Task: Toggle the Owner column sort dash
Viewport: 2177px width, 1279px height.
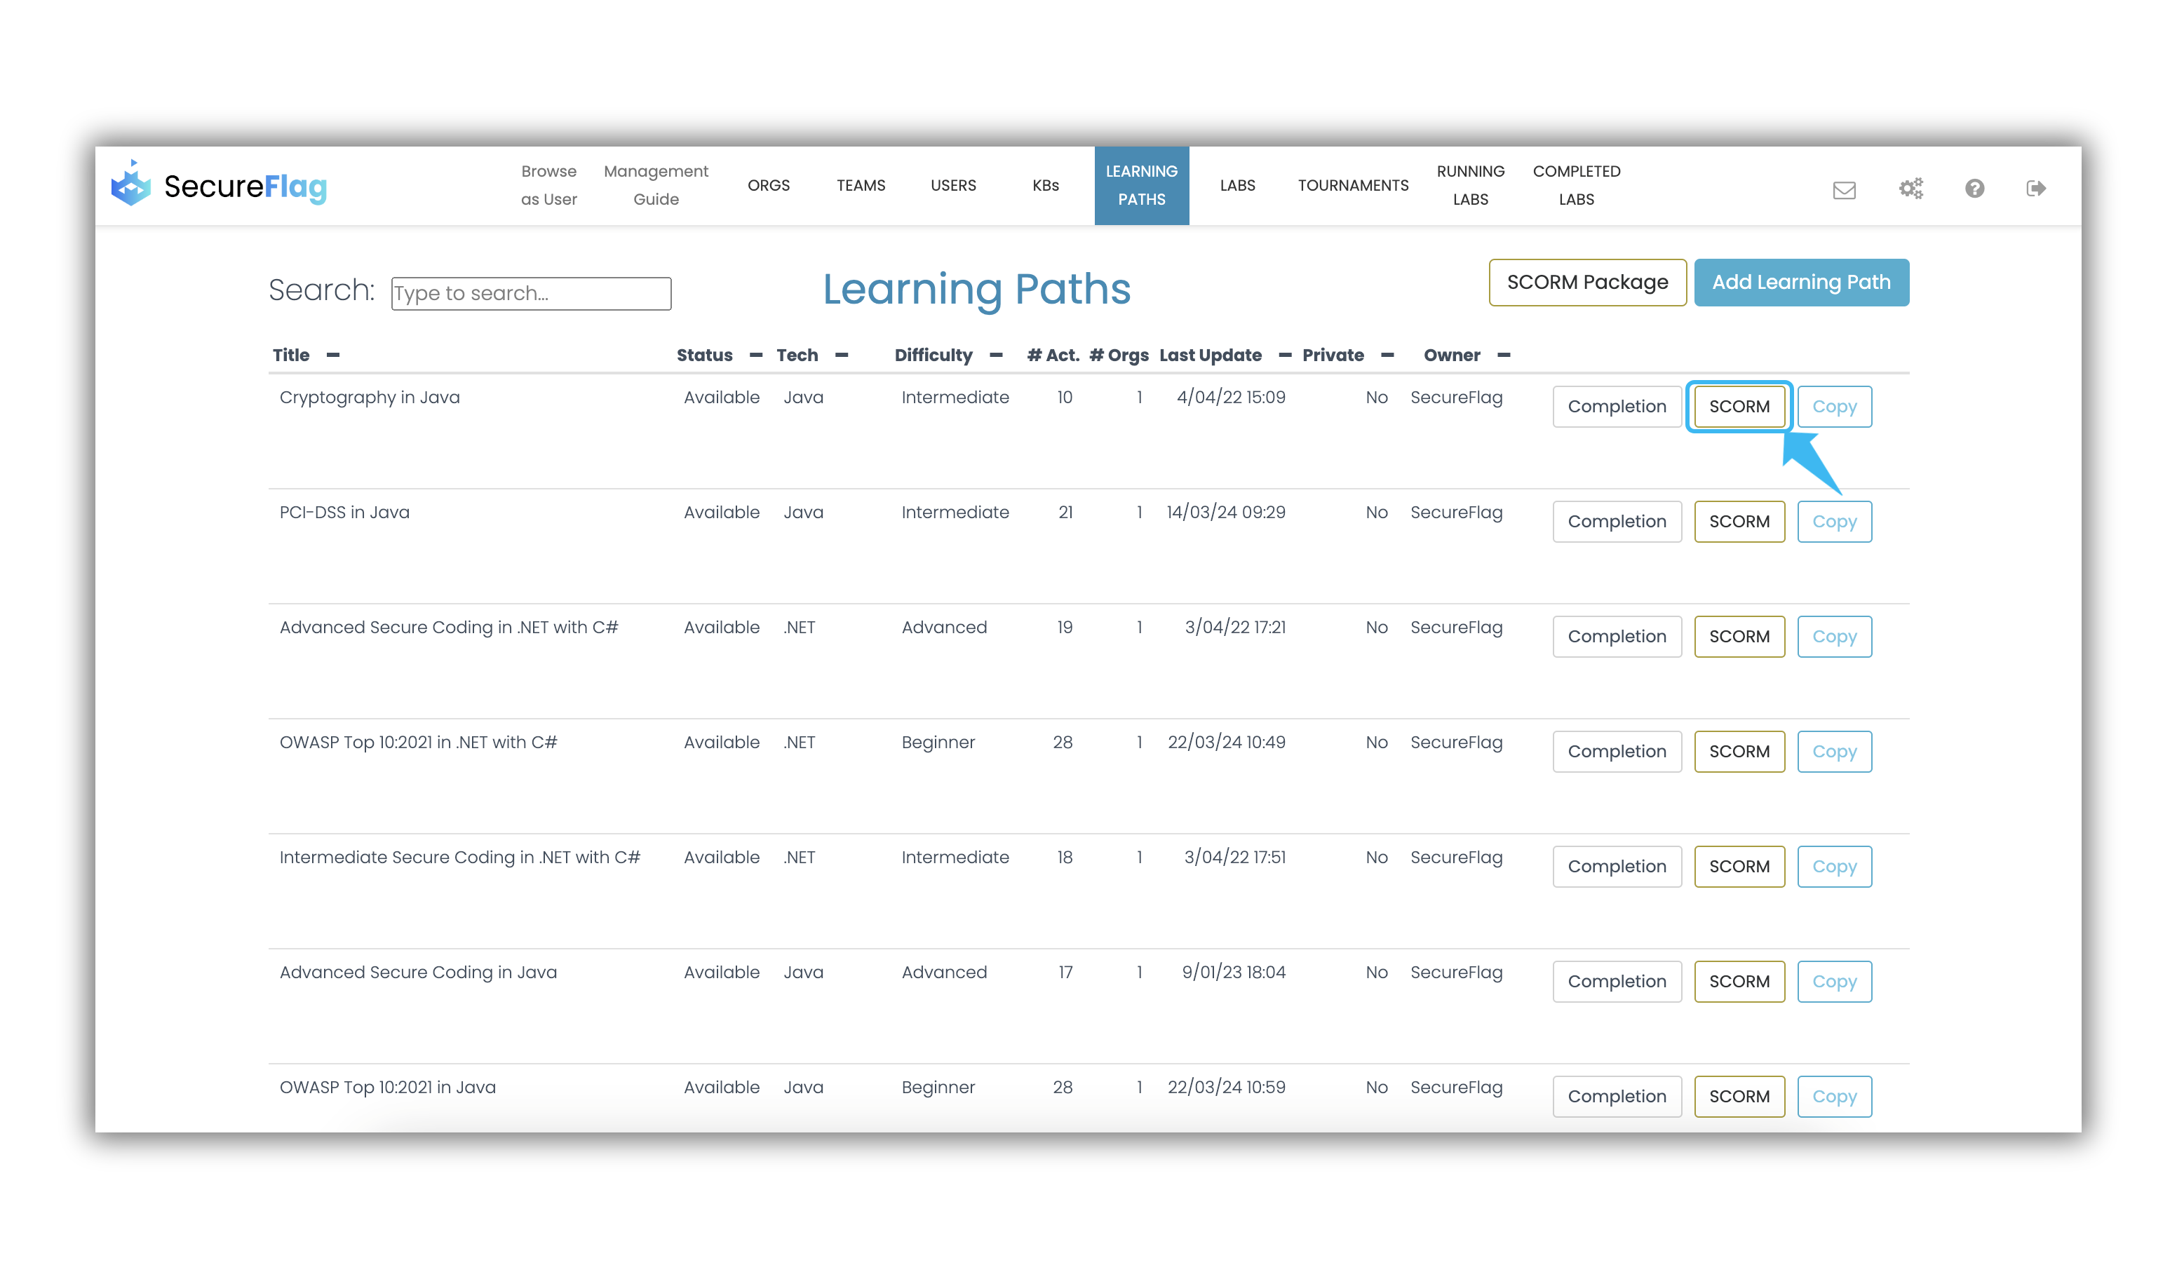Action: (x=1504, y=355)
